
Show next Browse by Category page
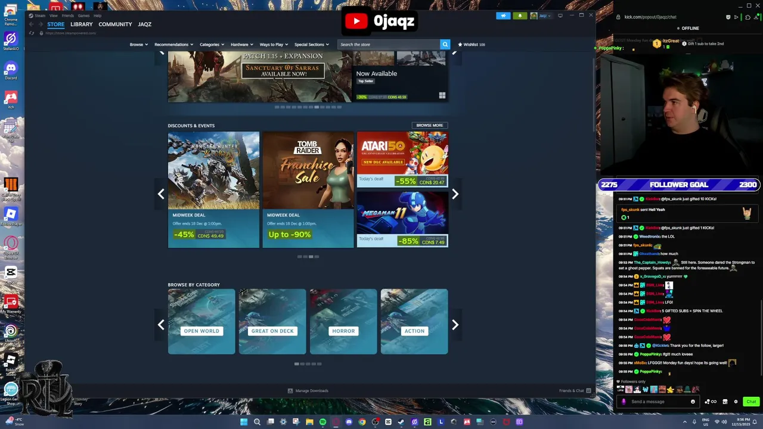[455, 324]
